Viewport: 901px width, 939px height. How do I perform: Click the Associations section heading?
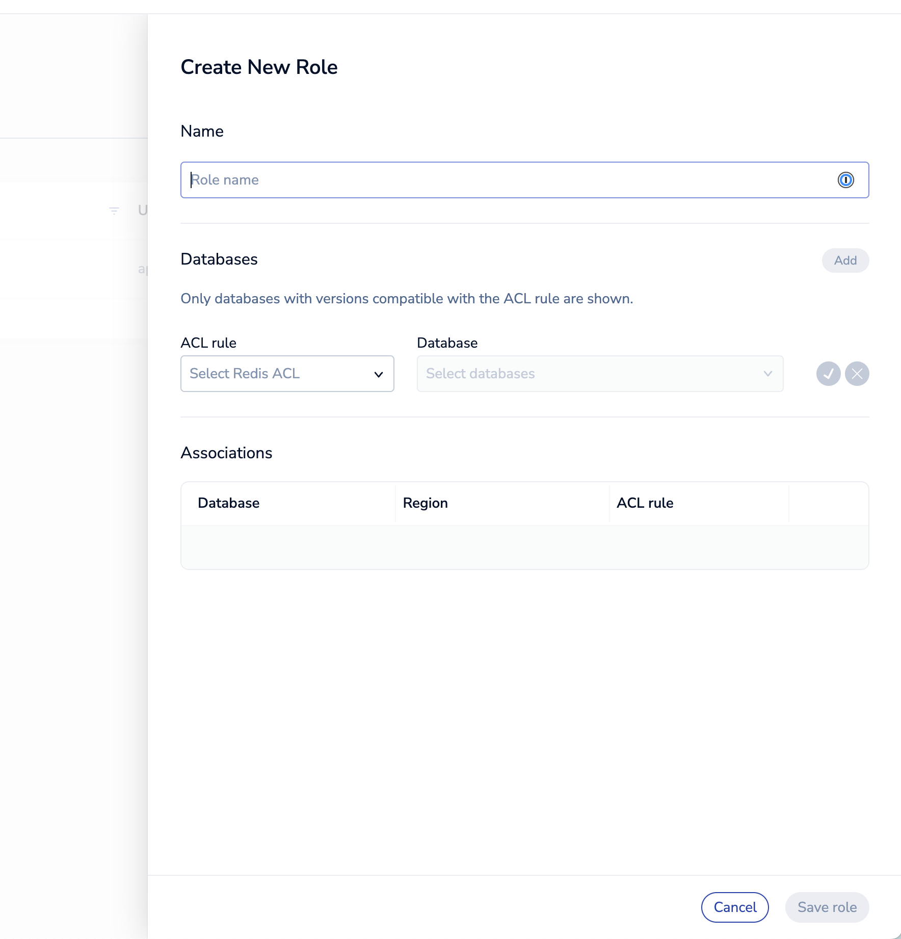[226, 453]
